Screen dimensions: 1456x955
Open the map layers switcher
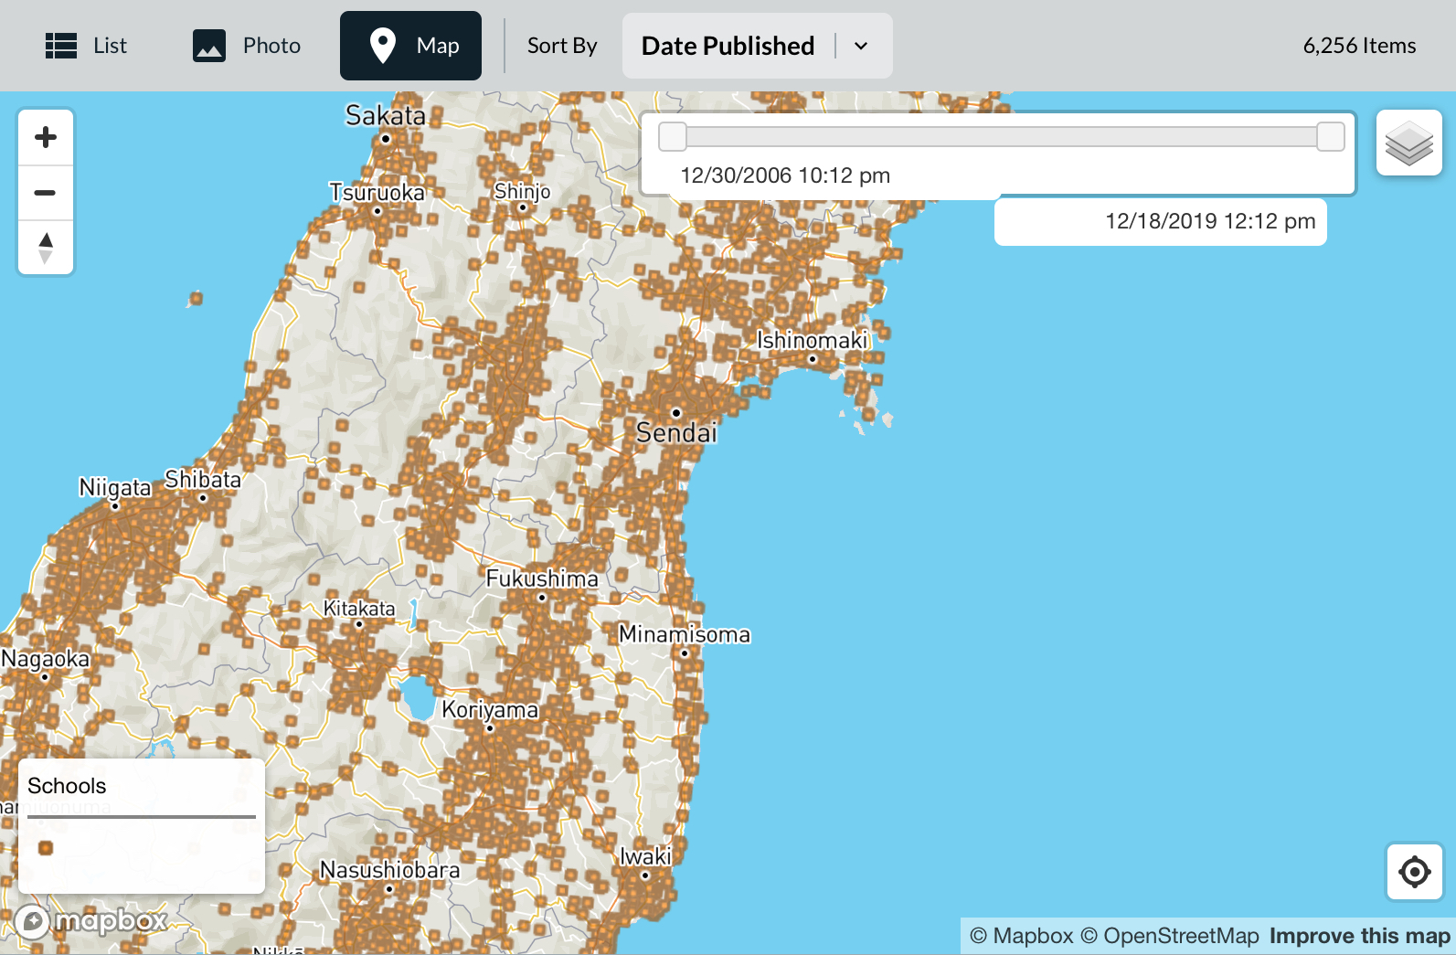1408,143
